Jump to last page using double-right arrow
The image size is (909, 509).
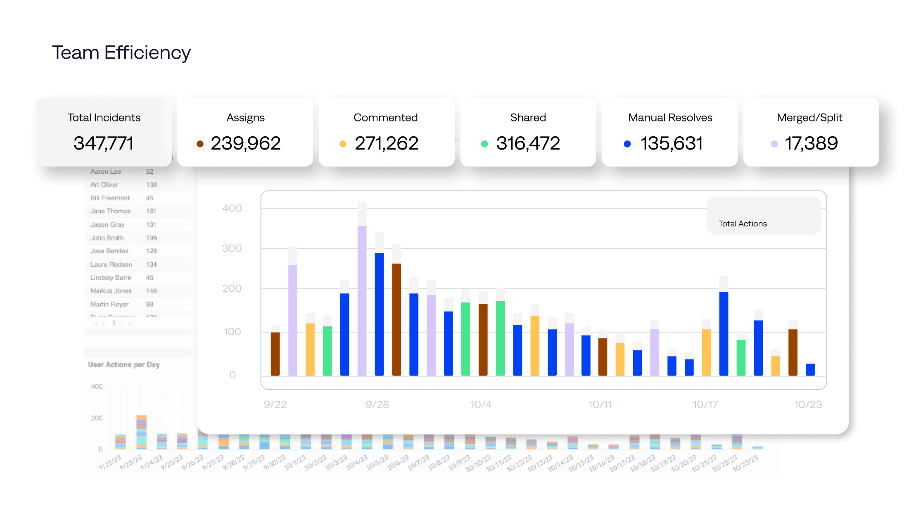pyautogui.click(x=130, y=323)
